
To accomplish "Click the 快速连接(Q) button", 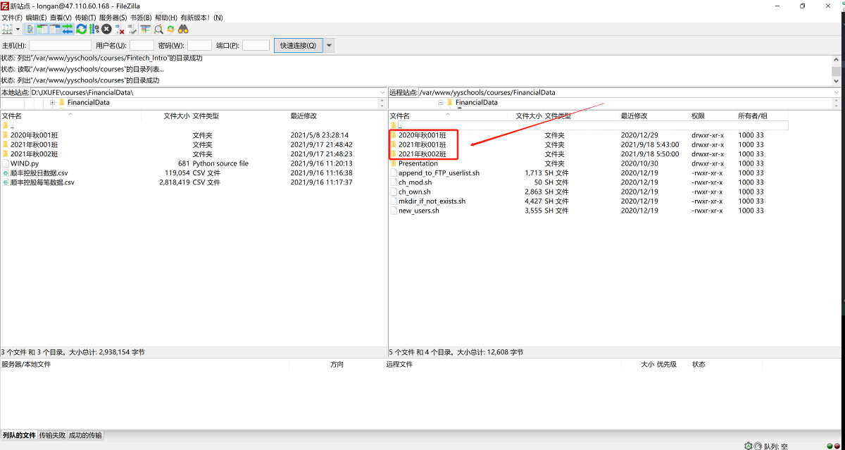I will pyautogui.click(x=299, y=45).
